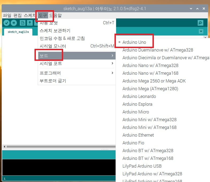Image resolution: width=210 pixels, height=182 pixels.
Task: Open the 도구 menu
Action: 43,15
